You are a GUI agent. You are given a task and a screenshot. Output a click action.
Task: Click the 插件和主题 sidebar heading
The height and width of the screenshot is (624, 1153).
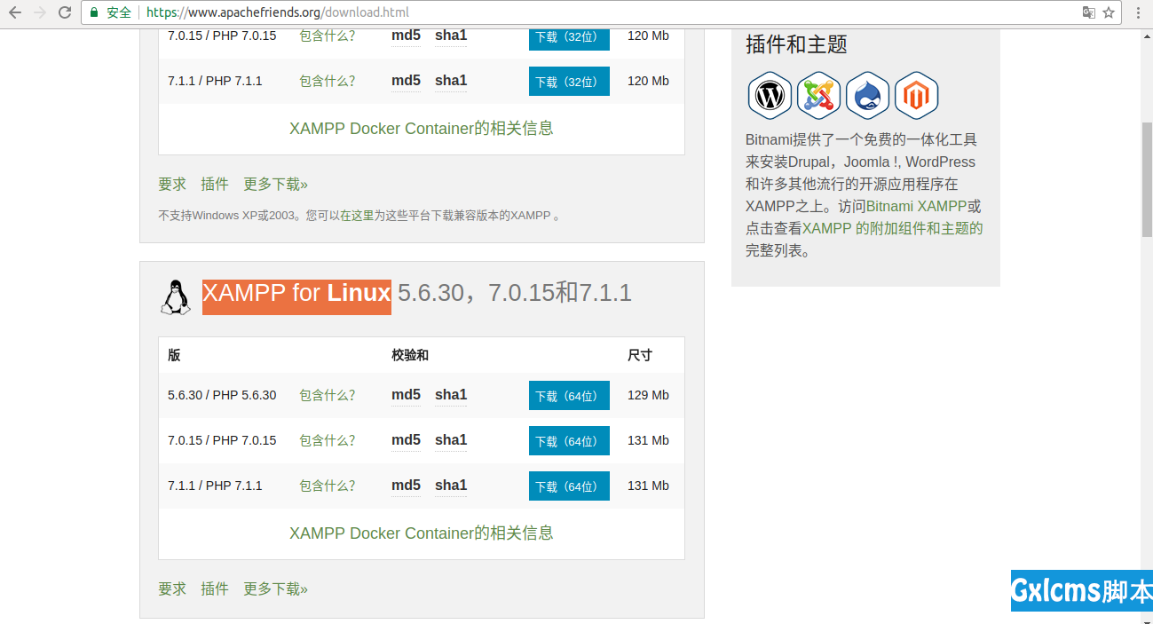coord(796,44)
